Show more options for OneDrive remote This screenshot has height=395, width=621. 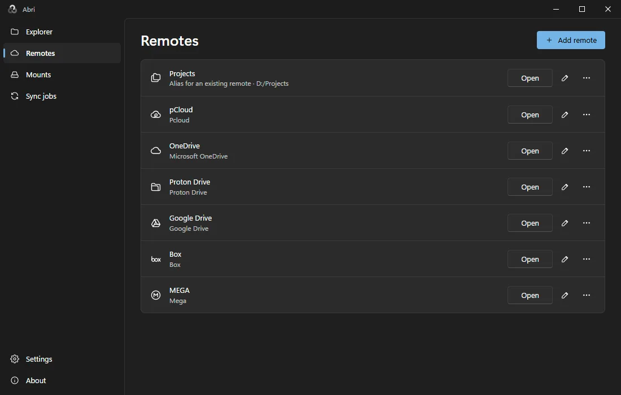click(587, 151)
